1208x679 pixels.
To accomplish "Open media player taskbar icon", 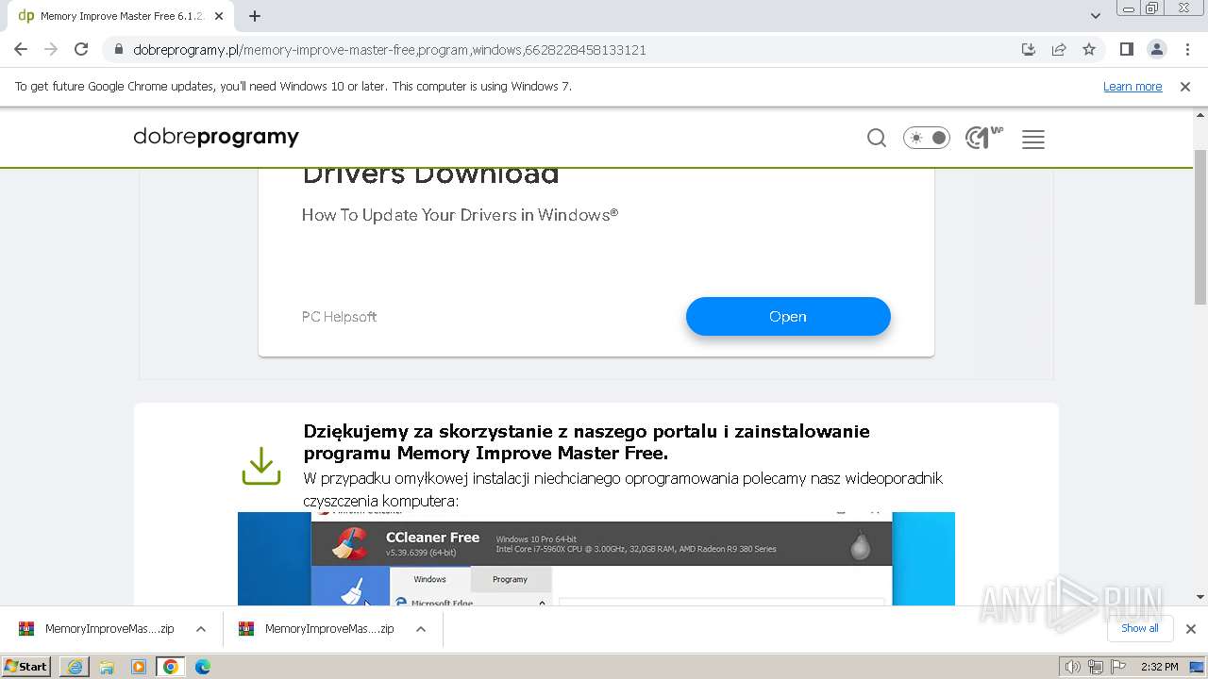I will pos(139,667).
